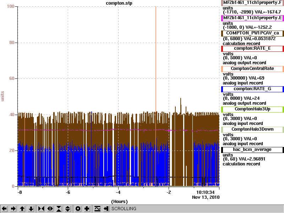Select the MF2b1461_11ch1property.F legend entry

click(x=252, y=3)
